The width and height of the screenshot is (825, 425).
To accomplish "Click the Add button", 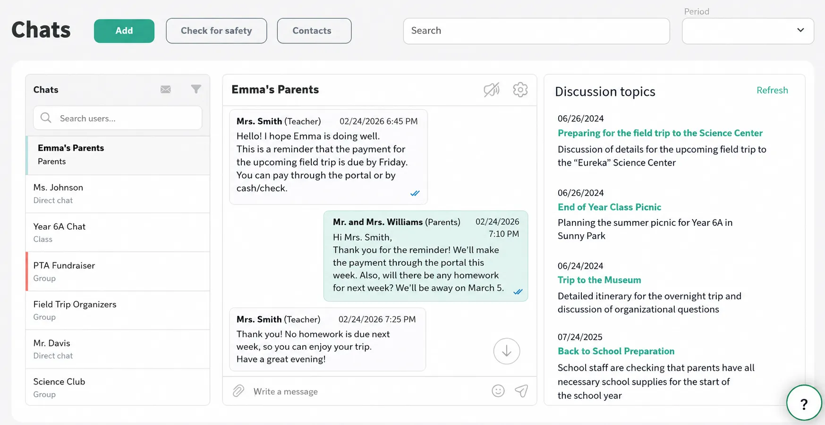I will tap(124, 31).
